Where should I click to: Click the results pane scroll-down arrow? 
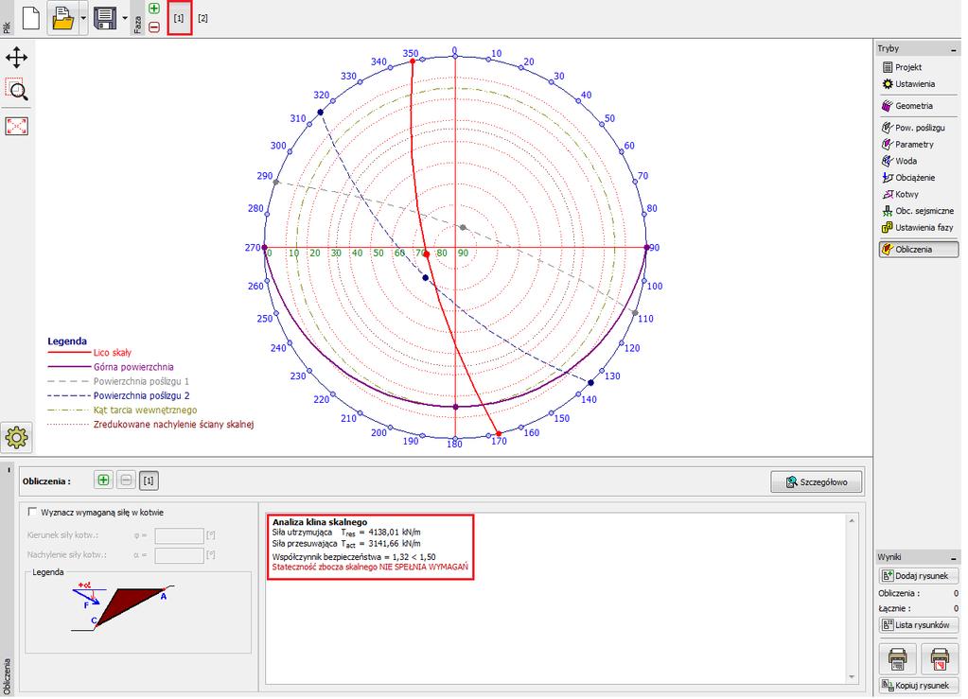click(x=852, y=677)
